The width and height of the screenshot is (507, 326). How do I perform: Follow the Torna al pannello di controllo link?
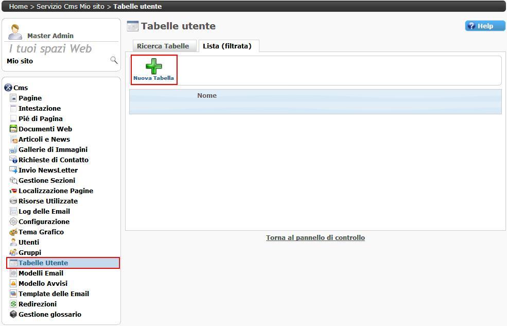pyautogui.click(x=315, y=238)
